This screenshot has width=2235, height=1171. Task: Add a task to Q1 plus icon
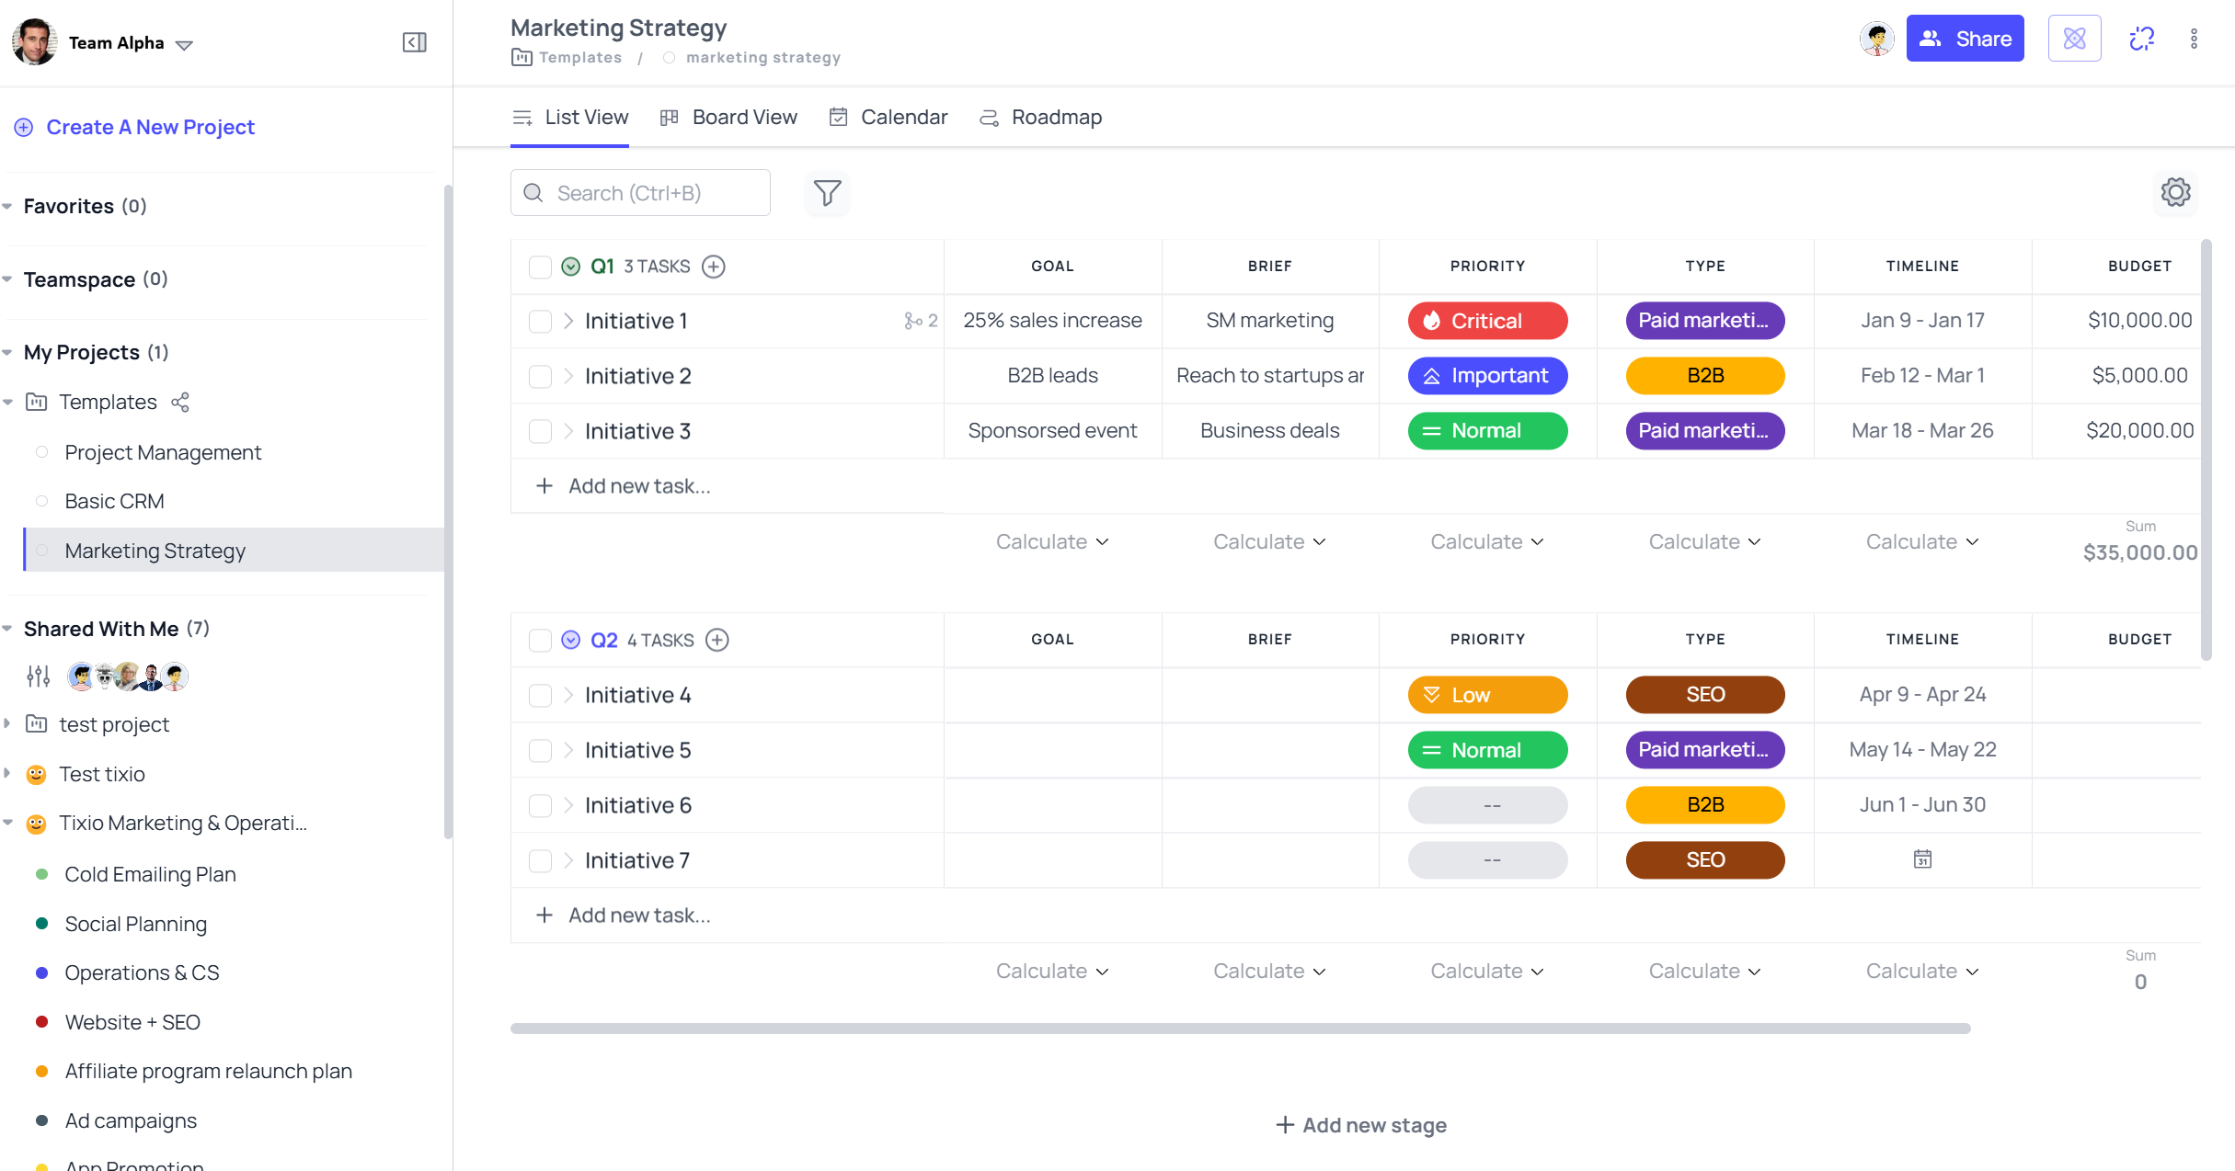[714, 267]
